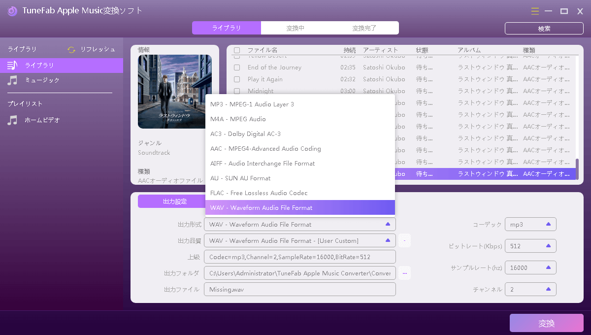This screenshot has height=335, width=591.
Task: Click the 02:35 duration value
Action: [x=348, y=67]
